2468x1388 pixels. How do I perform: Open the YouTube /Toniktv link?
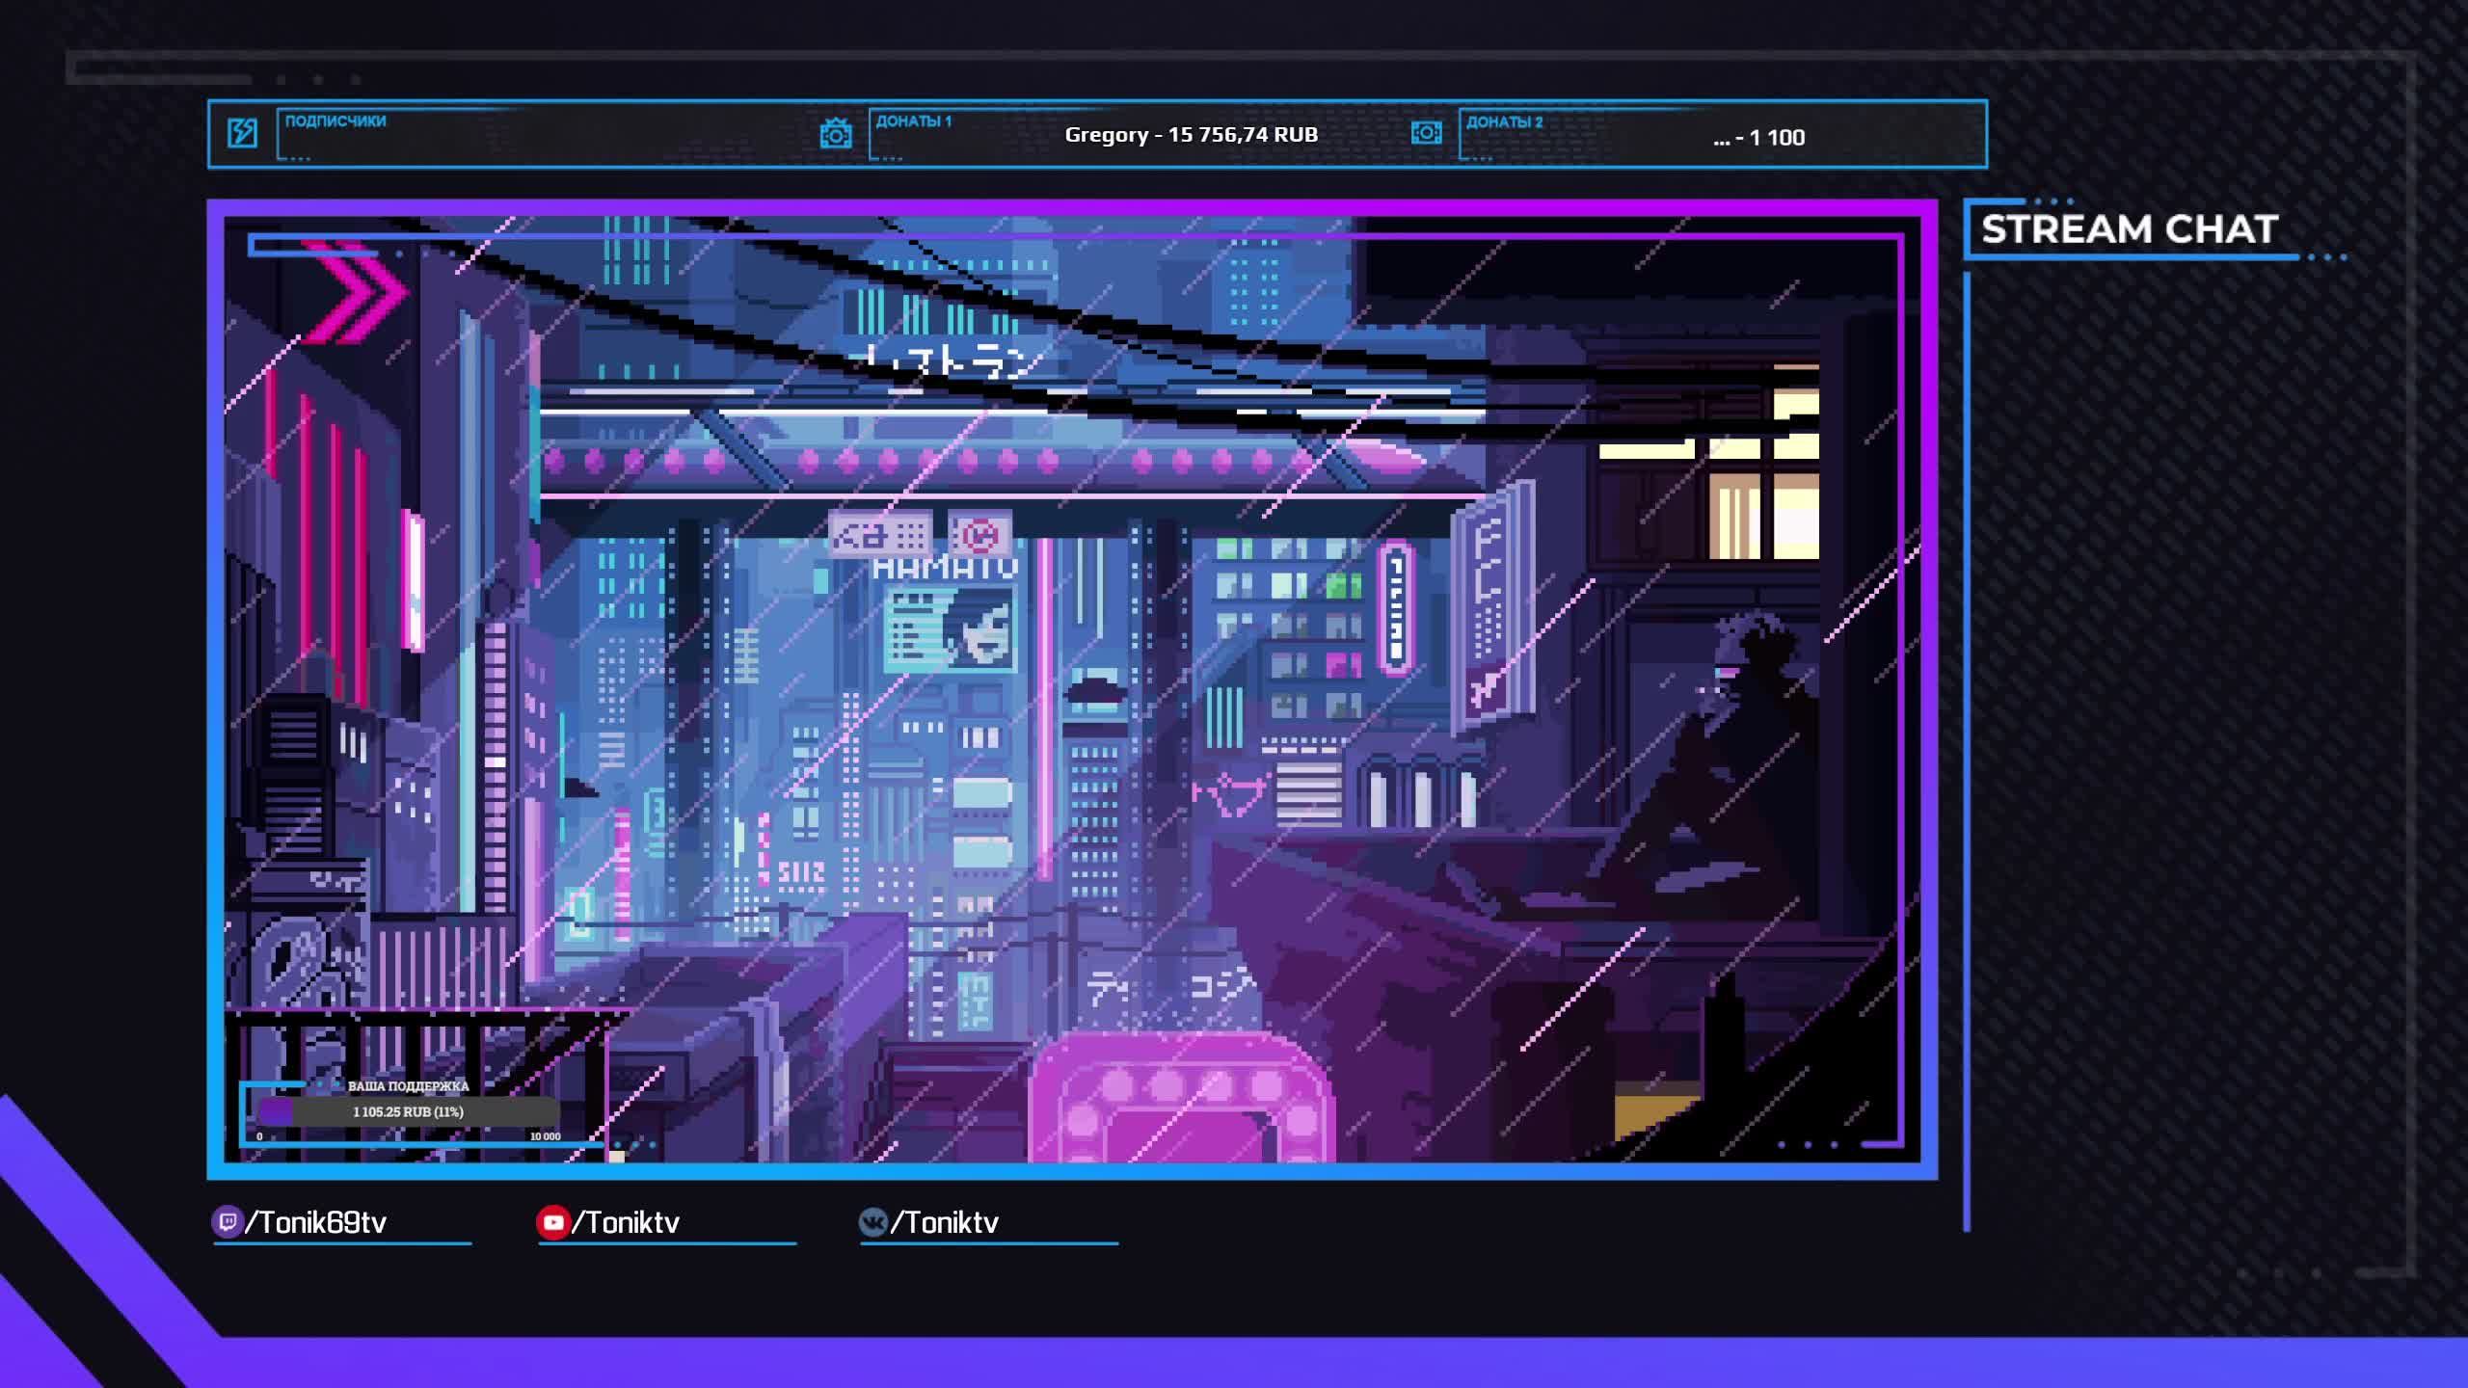click(627, 1222)
